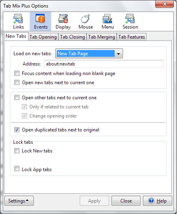Image resolution: width=177 pixels, height=214 pixels.
Task: Open the Mouse options category
Action: (x=86, y=21)
